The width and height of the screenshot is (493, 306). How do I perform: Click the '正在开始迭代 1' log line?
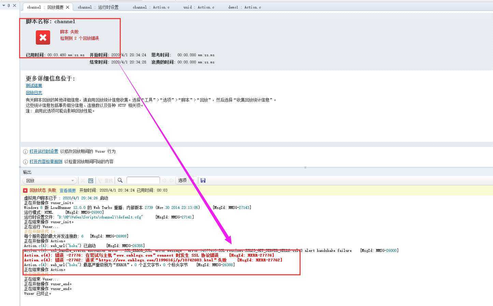(x=40, y=231)
